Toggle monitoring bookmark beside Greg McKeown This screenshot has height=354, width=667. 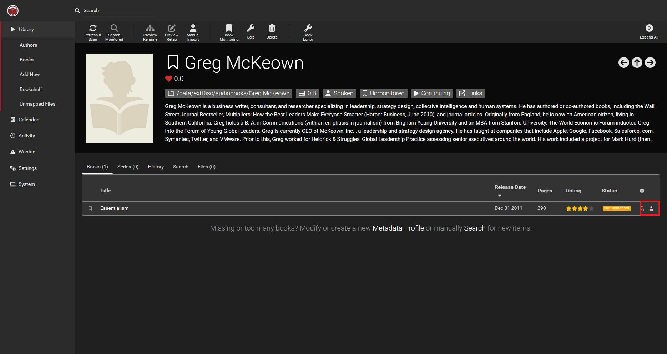(x=173, y=62)
